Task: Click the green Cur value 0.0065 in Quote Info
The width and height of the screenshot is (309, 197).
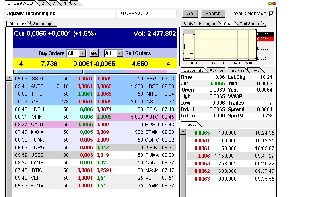Action: 217,84
